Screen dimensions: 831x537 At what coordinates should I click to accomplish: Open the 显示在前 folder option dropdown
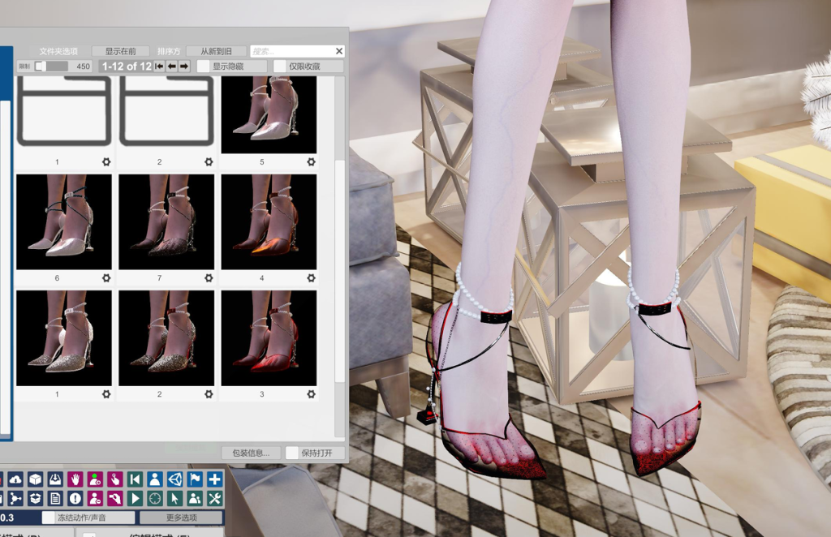(120, 51)
